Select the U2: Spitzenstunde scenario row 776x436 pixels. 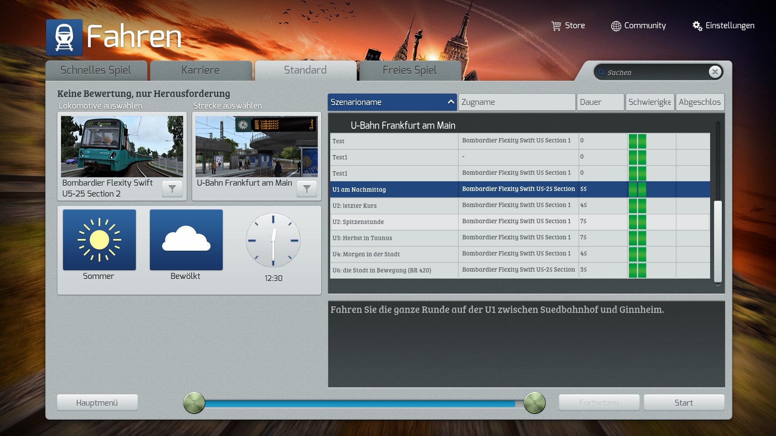[x=394, y=222]
